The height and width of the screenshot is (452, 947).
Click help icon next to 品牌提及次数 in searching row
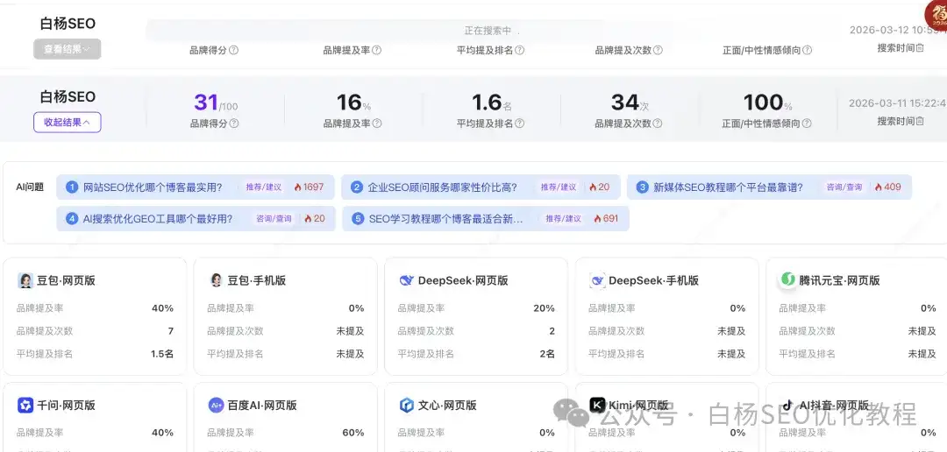[658, 51]
